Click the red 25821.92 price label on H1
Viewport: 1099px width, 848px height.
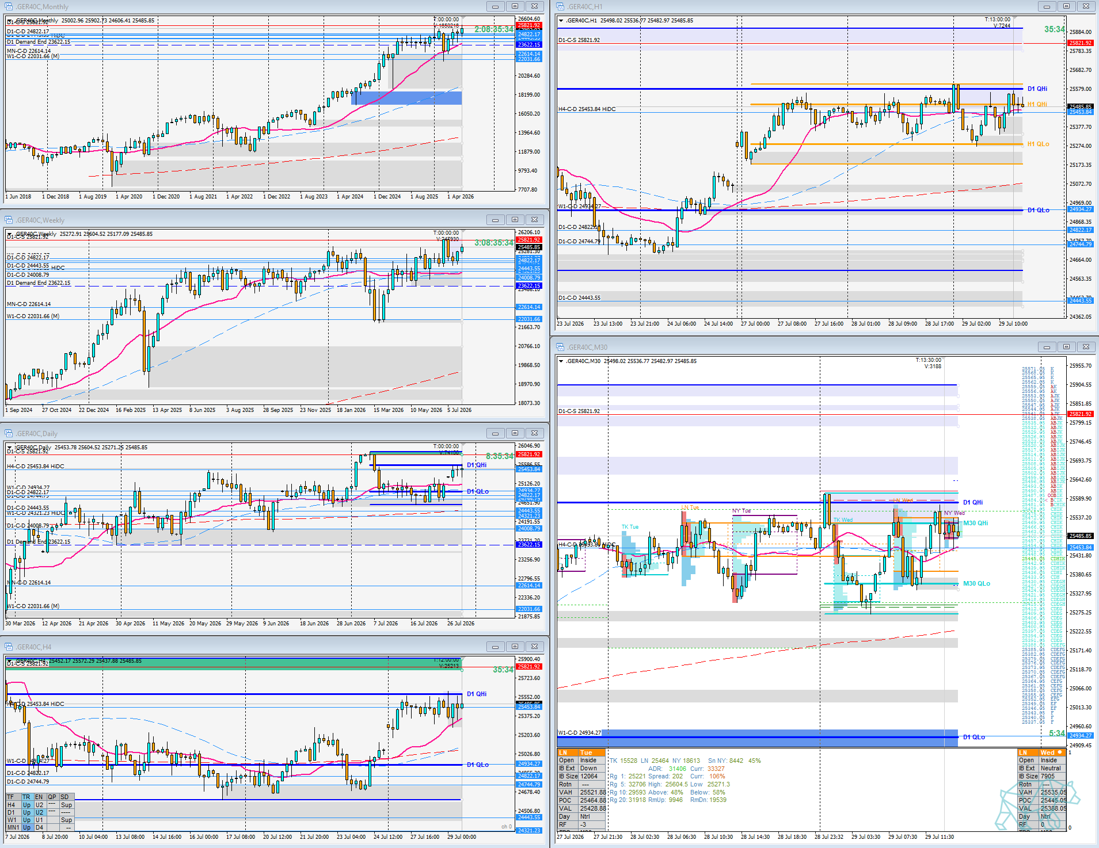(1080, 43)
